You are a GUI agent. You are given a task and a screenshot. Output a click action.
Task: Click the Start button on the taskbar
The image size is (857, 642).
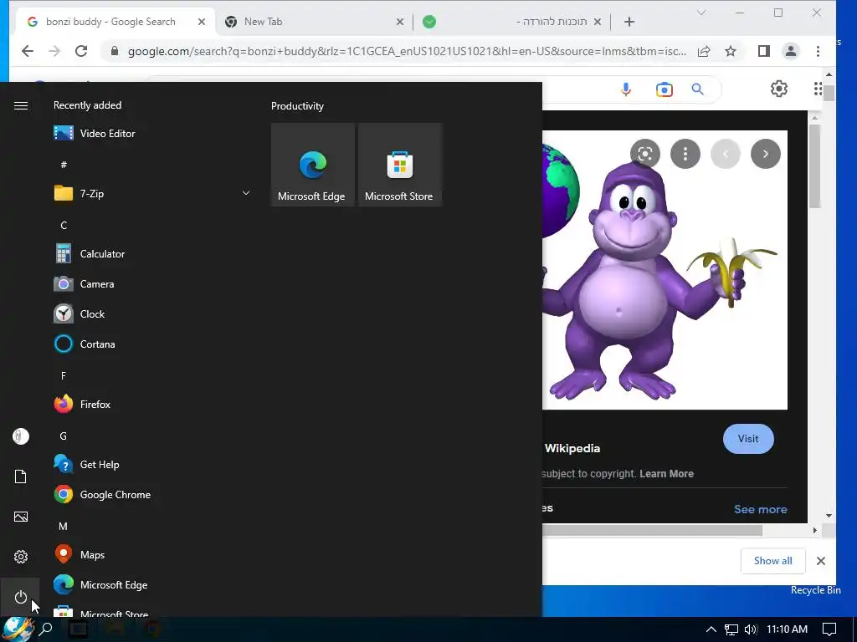pos(18,629)
